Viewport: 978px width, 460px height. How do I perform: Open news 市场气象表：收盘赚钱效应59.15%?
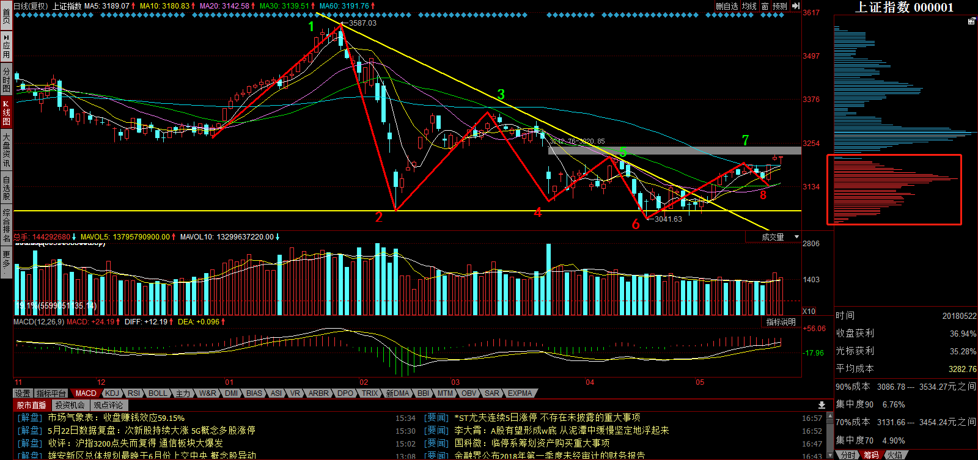[116, 418]
